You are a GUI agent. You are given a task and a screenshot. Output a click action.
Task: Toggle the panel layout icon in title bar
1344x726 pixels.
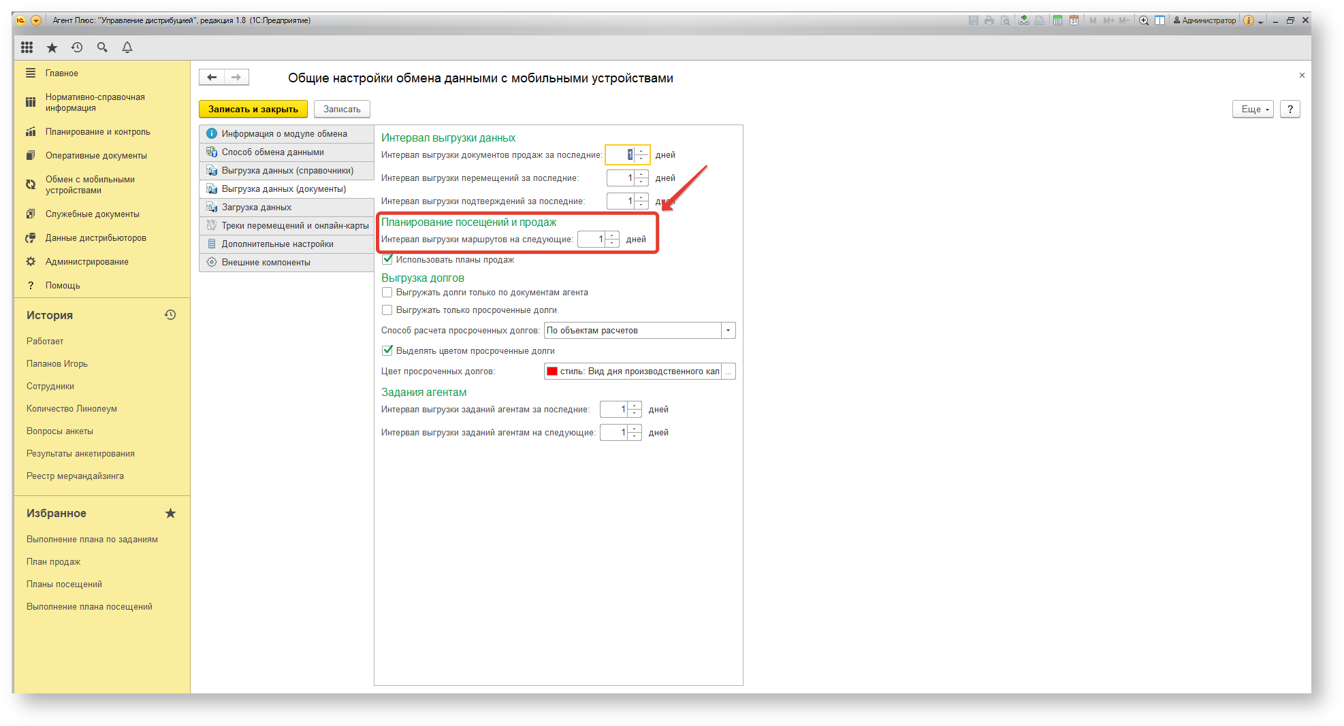click(1159, 20)
